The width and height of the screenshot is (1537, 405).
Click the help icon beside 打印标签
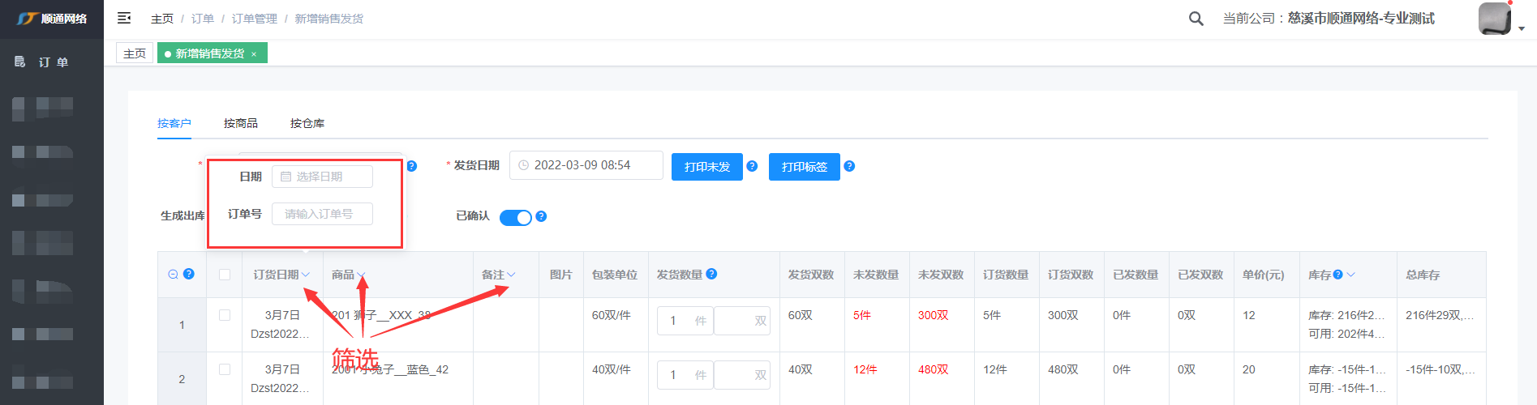coord(849,166)
